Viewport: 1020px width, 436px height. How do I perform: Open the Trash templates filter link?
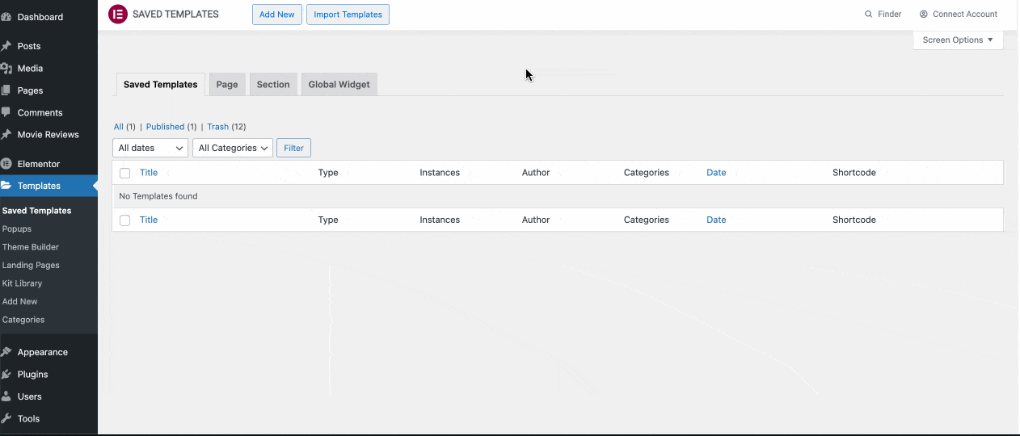click(217, 127)
